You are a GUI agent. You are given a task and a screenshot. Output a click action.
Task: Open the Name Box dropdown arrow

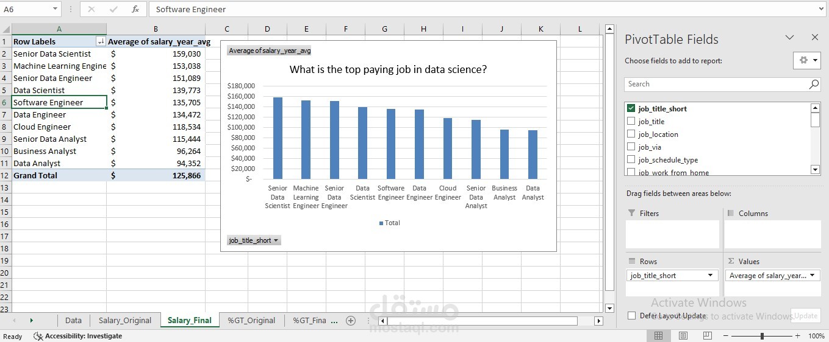(x=55, y=9)
